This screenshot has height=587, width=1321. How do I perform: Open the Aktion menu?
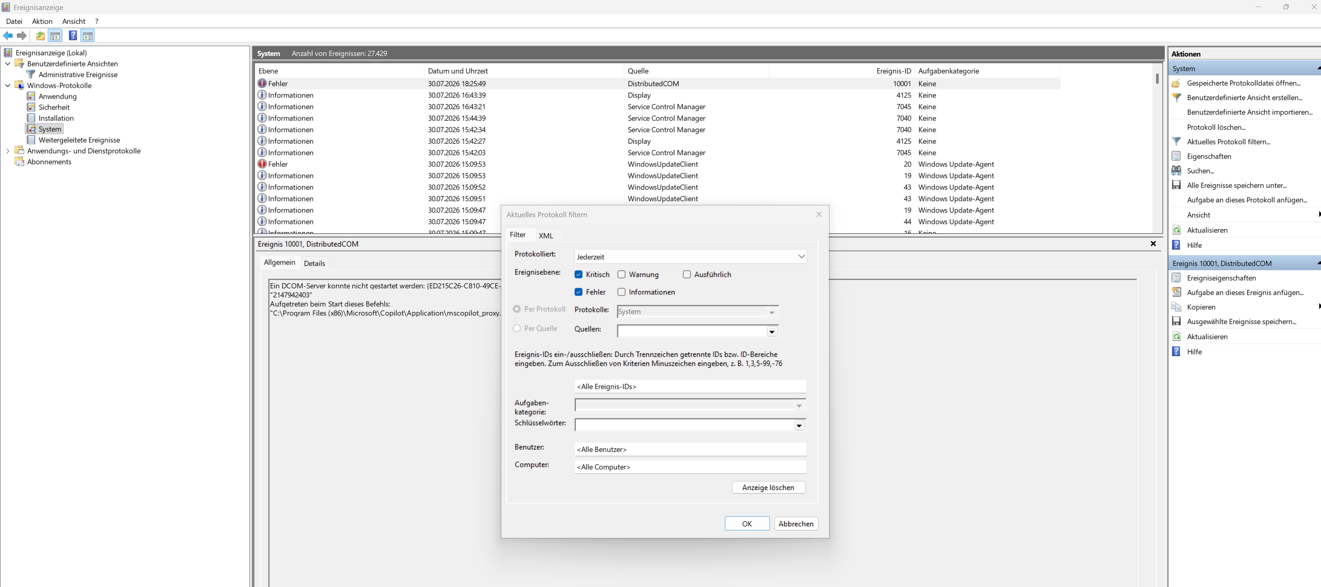click(x=42, y=21)
